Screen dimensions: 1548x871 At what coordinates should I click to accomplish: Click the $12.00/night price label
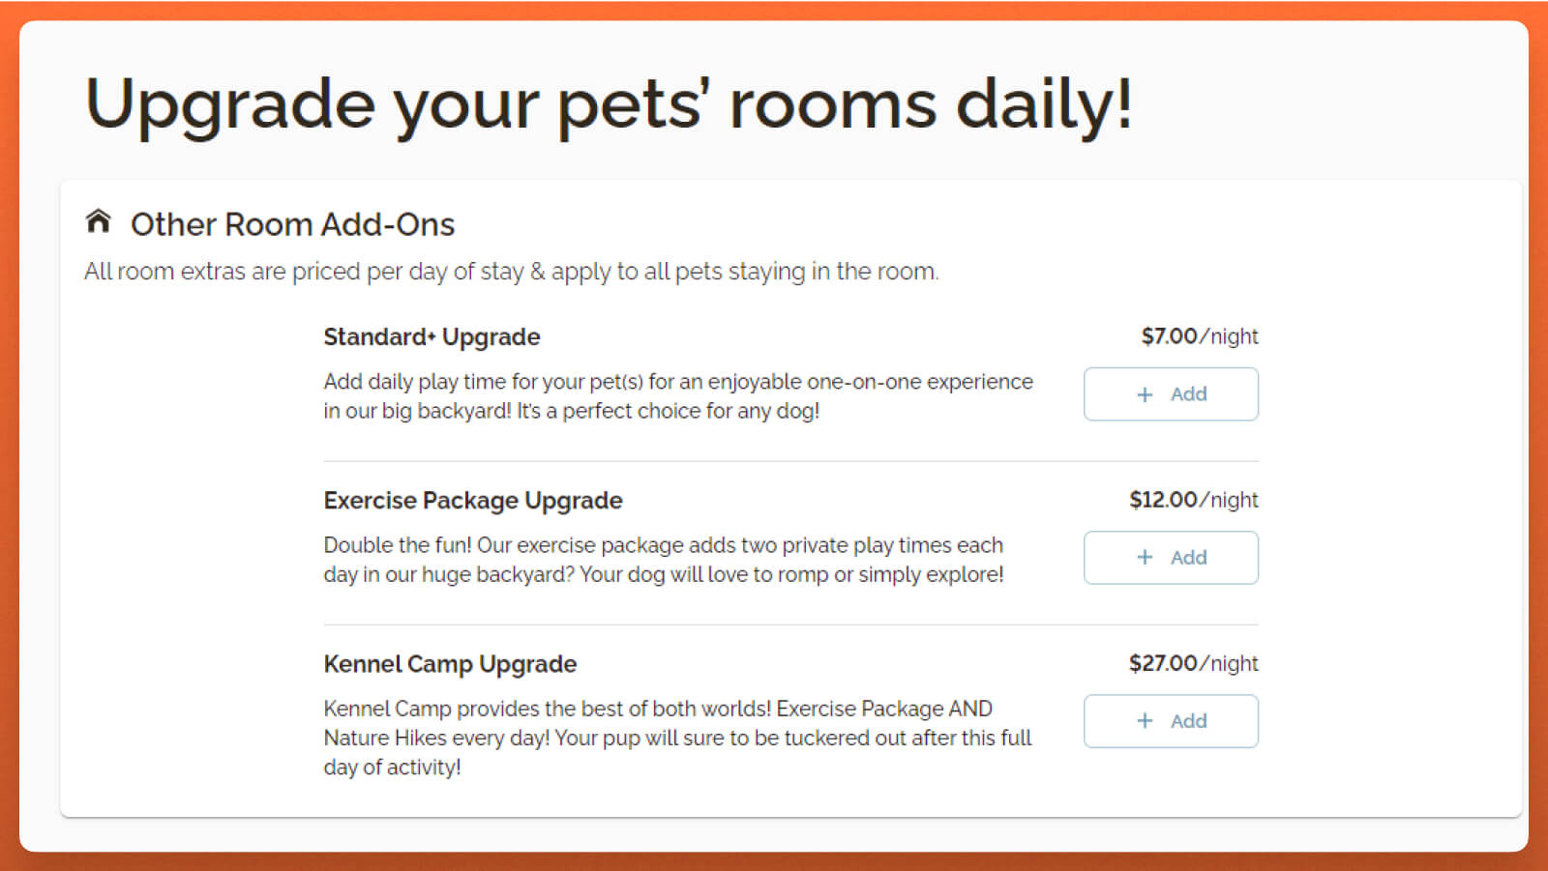pyautogui.click(x=1194, y=500)
